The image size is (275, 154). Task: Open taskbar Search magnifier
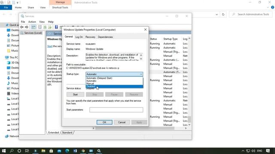tap(12, 151)
